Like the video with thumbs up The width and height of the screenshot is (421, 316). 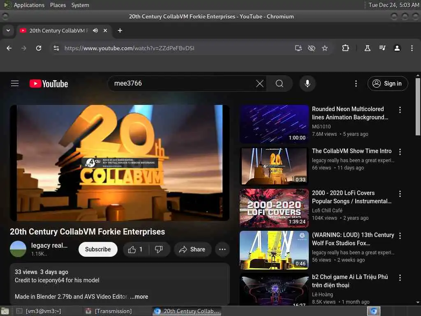pos(135,250)
